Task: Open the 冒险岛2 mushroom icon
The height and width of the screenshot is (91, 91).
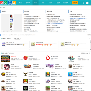Action: coord(26,81)
